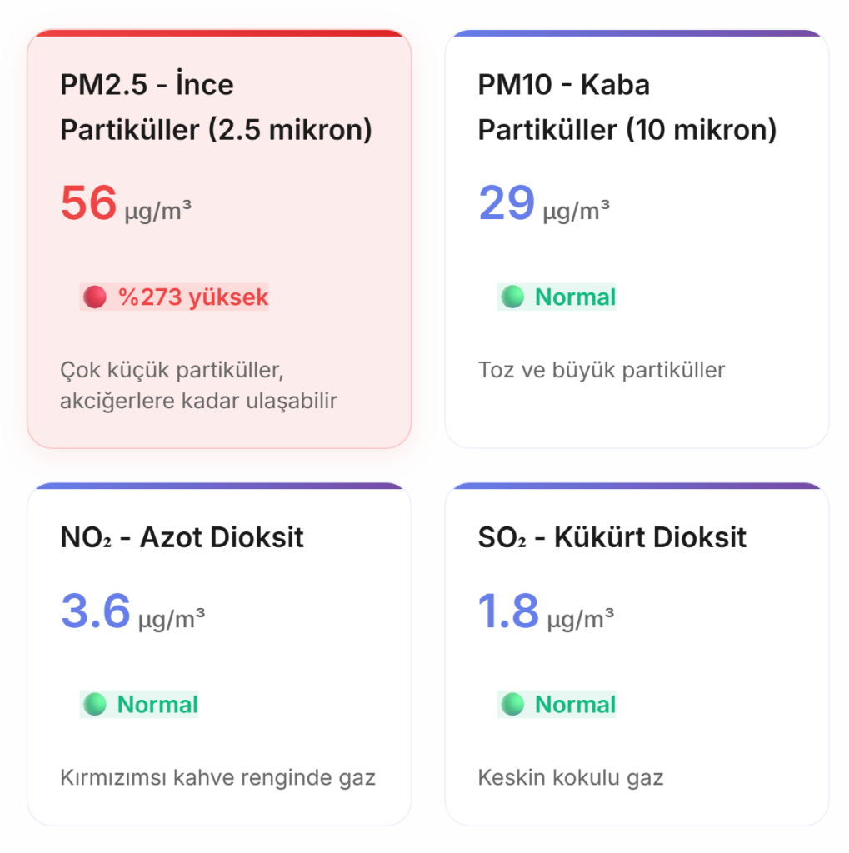This screenshot has width=849, height=853.
Task: Select the PM2.5 İnce Partiküller heading
Action: [x=216, y=107]
